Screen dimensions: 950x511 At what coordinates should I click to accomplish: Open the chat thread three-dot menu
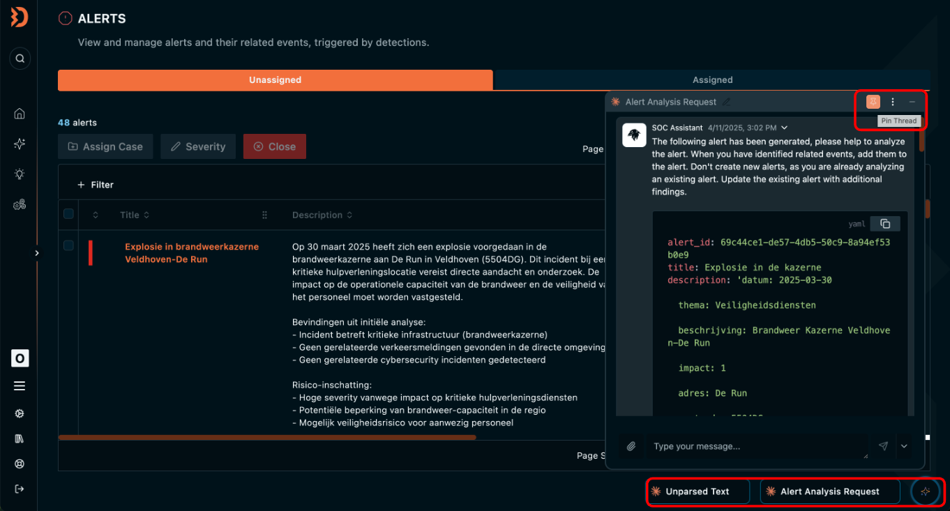pos(893,102)
